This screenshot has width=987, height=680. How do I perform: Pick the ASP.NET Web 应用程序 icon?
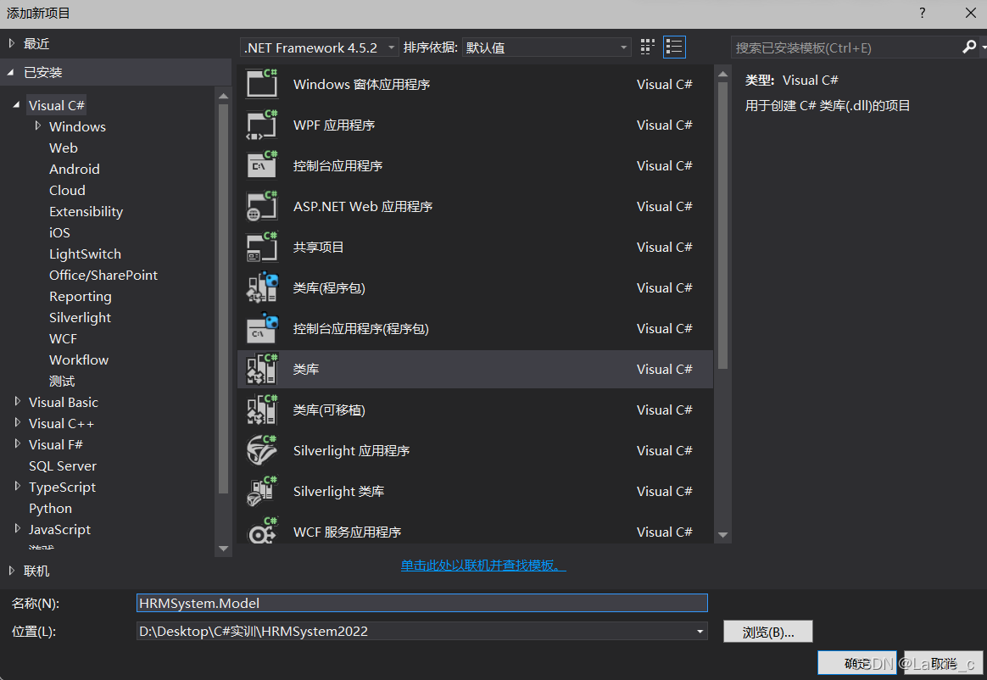(262, 206)
